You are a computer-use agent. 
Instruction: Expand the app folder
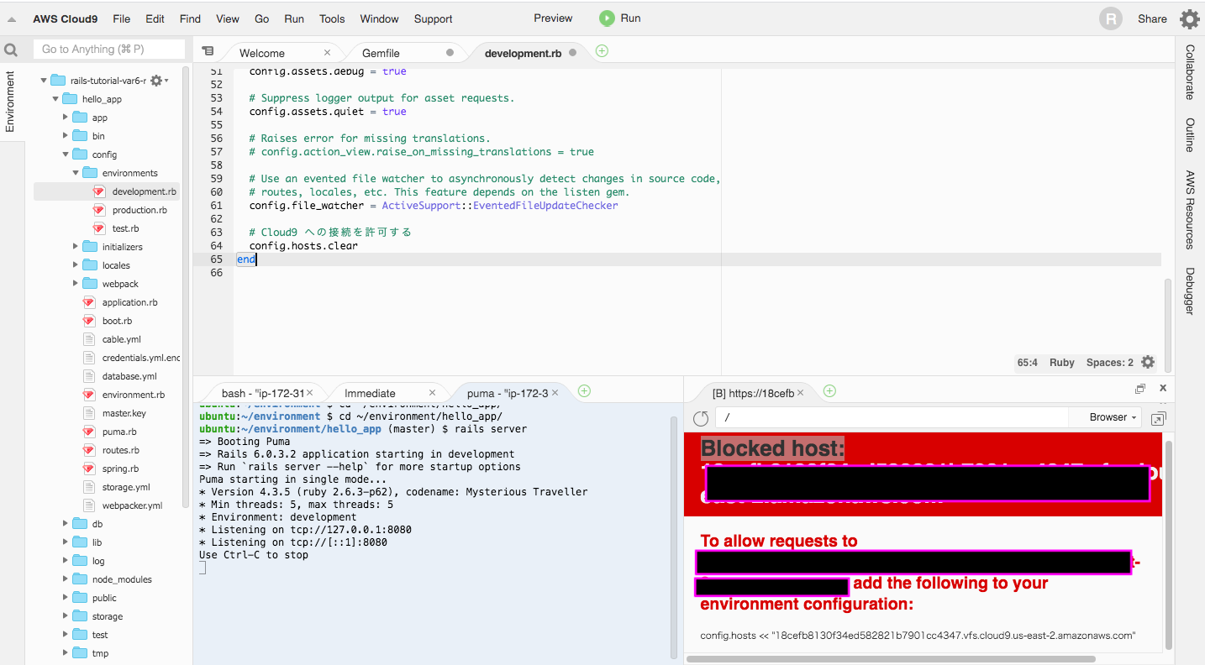[66, 118]
